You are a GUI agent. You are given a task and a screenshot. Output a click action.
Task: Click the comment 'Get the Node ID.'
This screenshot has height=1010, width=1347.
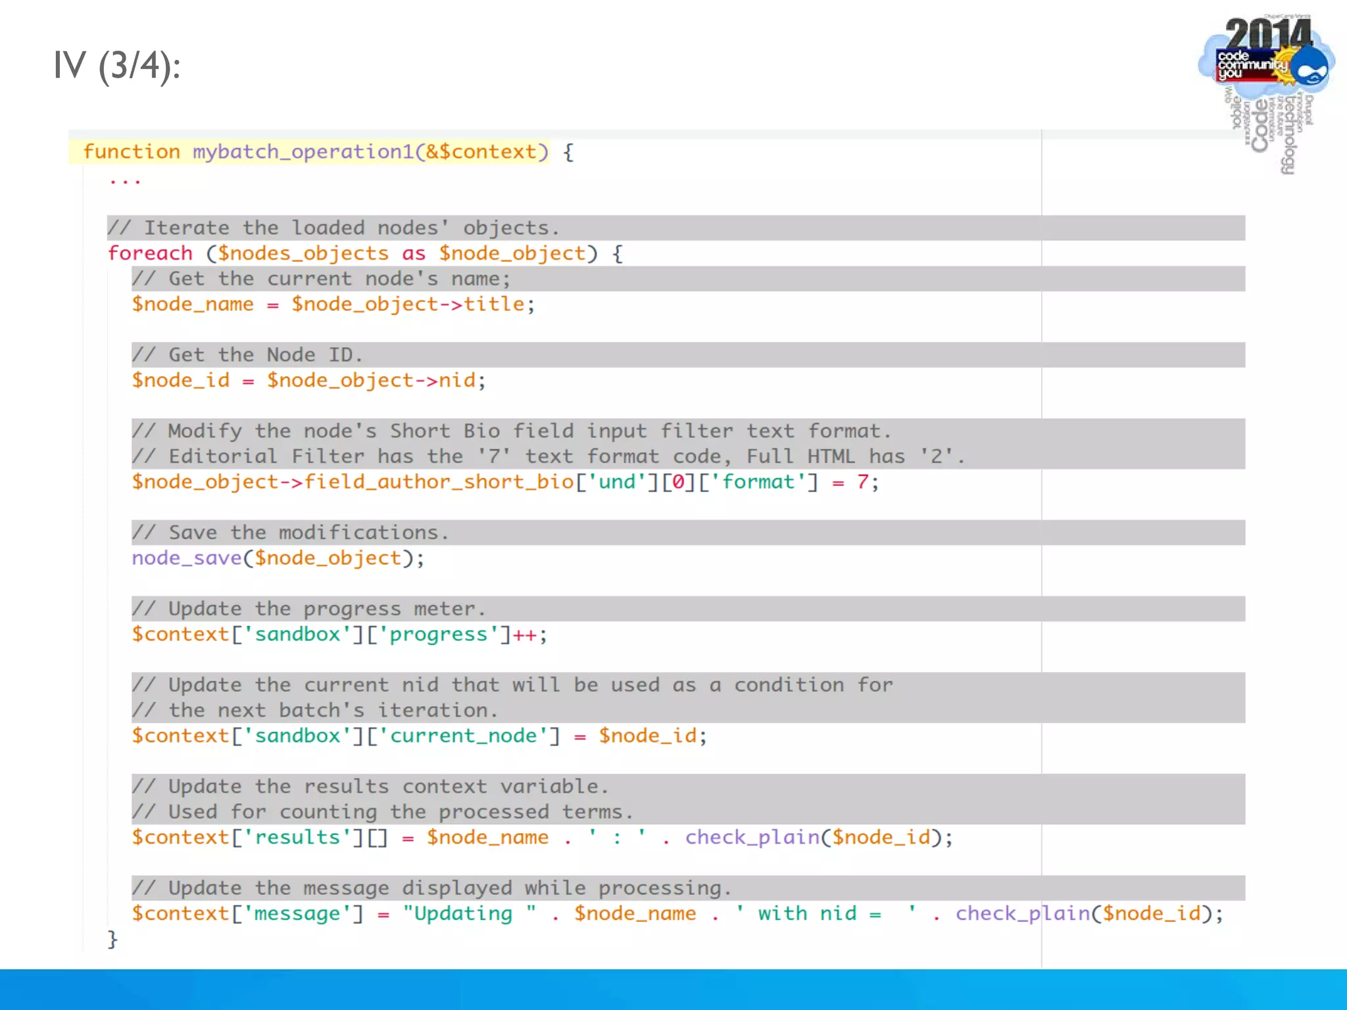(247, 355)
